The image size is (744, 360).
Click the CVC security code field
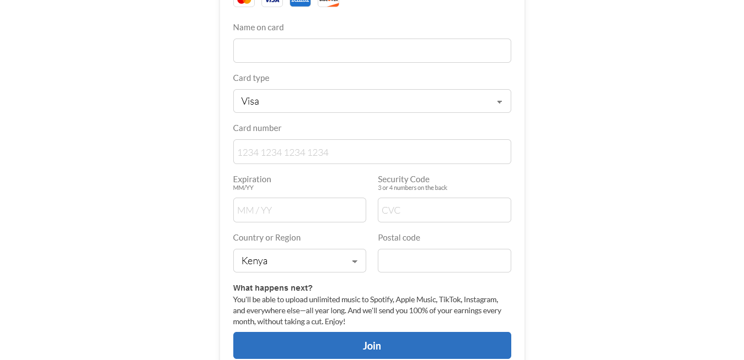444,210
